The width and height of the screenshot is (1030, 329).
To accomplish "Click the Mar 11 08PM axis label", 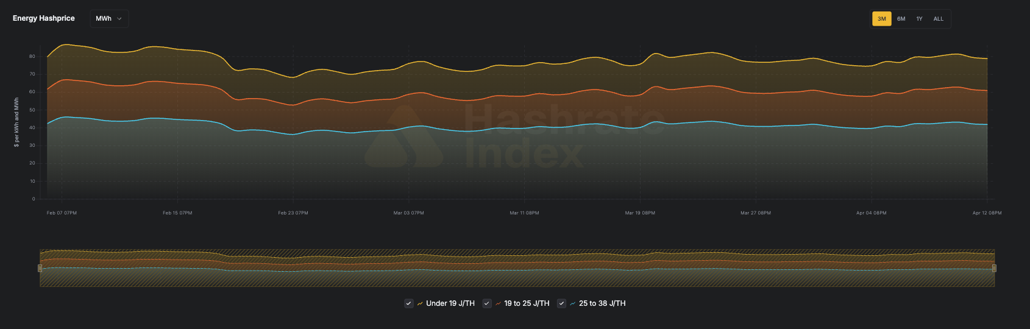I will coord(524,213).
